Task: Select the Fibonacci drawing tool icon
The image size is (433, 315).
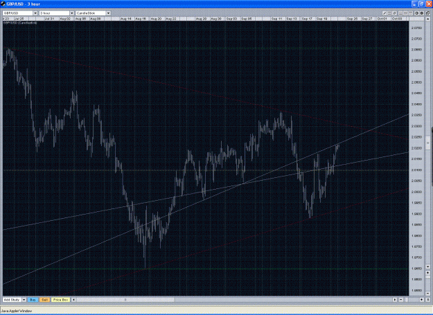Action: pos(394,13)
